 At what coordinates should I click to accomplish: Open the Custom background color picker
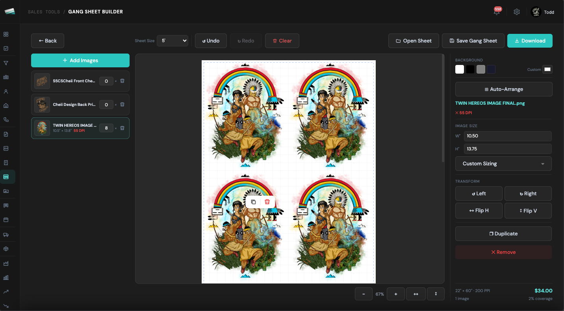click(547, 69)
